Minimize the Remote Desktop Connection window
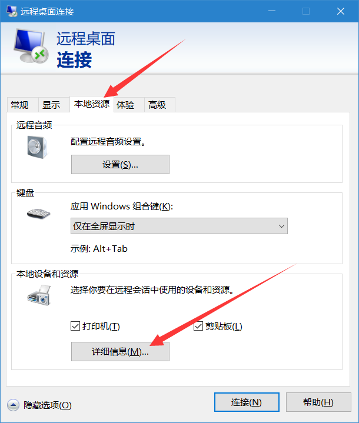 [272, 11]
